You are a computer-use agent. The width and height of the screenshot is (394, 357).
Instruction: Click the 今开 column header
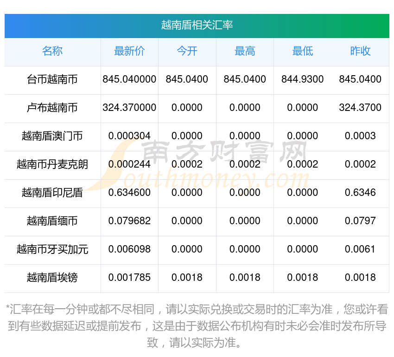(x=187, y=52)
